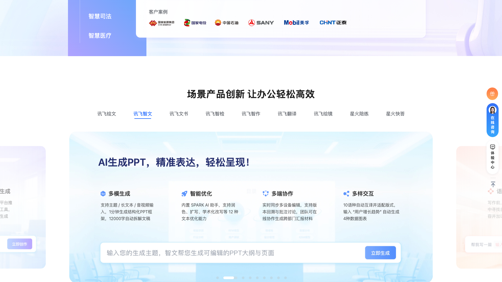Image resolution: width=502 pixels, height=282 pixels.
Task: Select 智慧司法 in the left sidebar
Action: [100, 16]
